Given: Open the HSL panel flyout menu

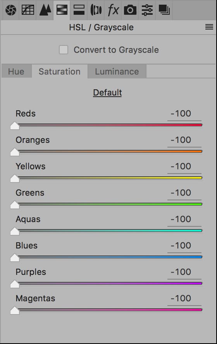Looking at the screenshot, I should pos(209,27).
